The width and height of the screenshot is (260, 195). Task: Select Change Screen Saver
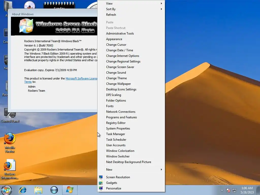[131, 67]
